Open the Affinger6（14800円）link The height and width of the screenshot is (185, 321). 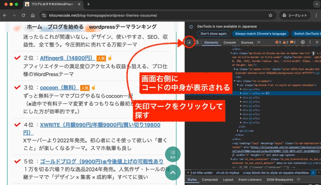(67, 58)
